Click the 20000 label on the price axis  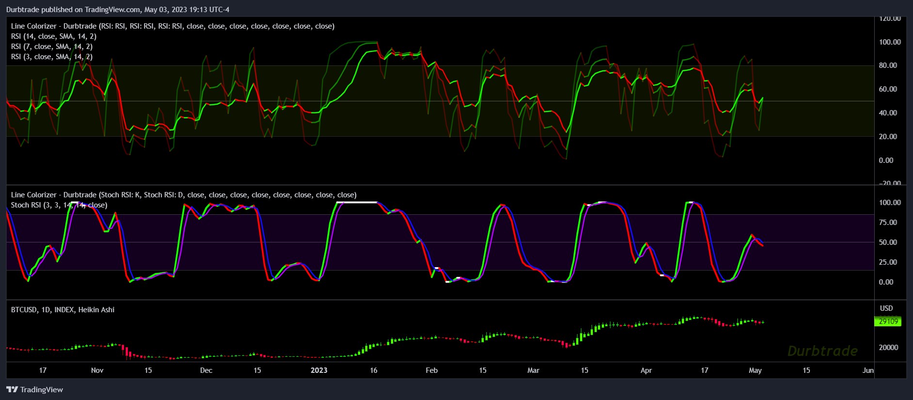pyautogui.click(x=889, y=348)
